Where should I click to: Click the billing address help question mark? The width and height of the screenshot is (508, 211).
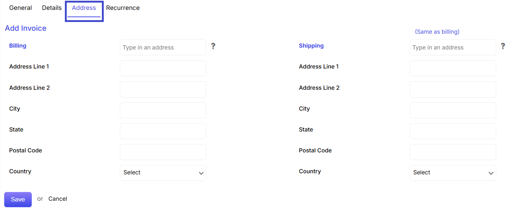[213, 46]
